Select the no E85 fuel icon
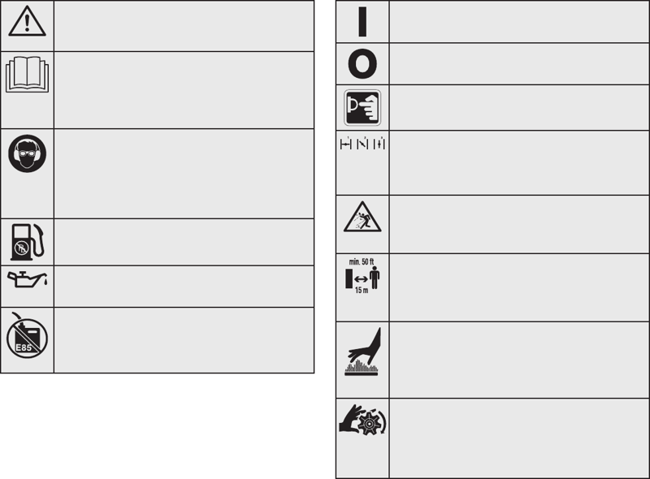The height and width of the screenshot is (479, 650). 27,335
